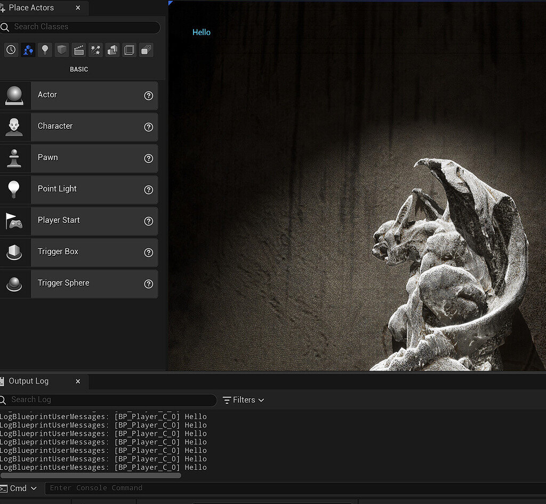Screen dimensions: 546x504
Task: Toggle the Basic category filter
Action: [28, 50]
